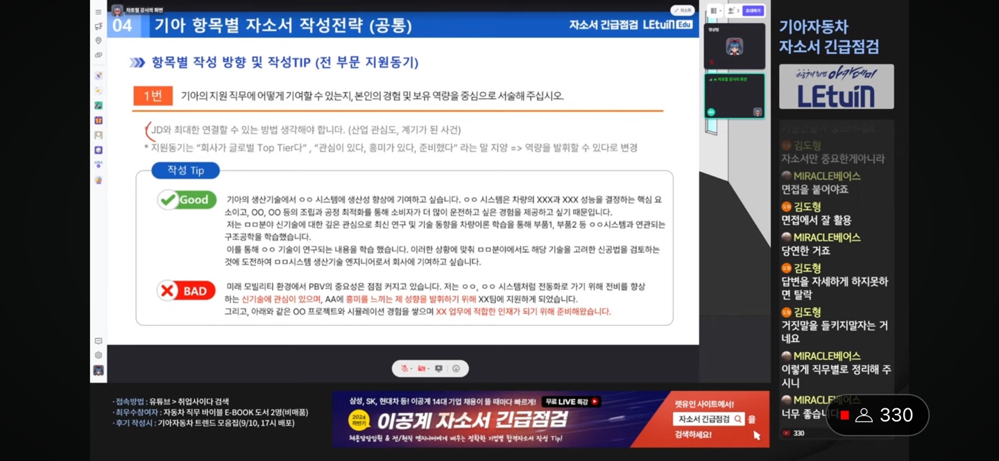Screen dimensions: 999x461
Task: Click the location pin sidebar icon
Action: (99, 41)
